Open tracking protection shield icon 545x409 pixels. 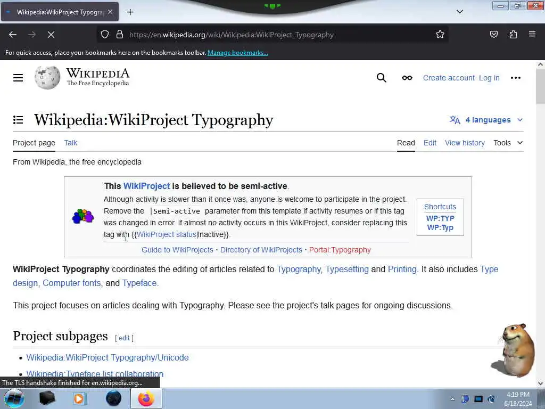pyautogui.click(x=105, y=35)
